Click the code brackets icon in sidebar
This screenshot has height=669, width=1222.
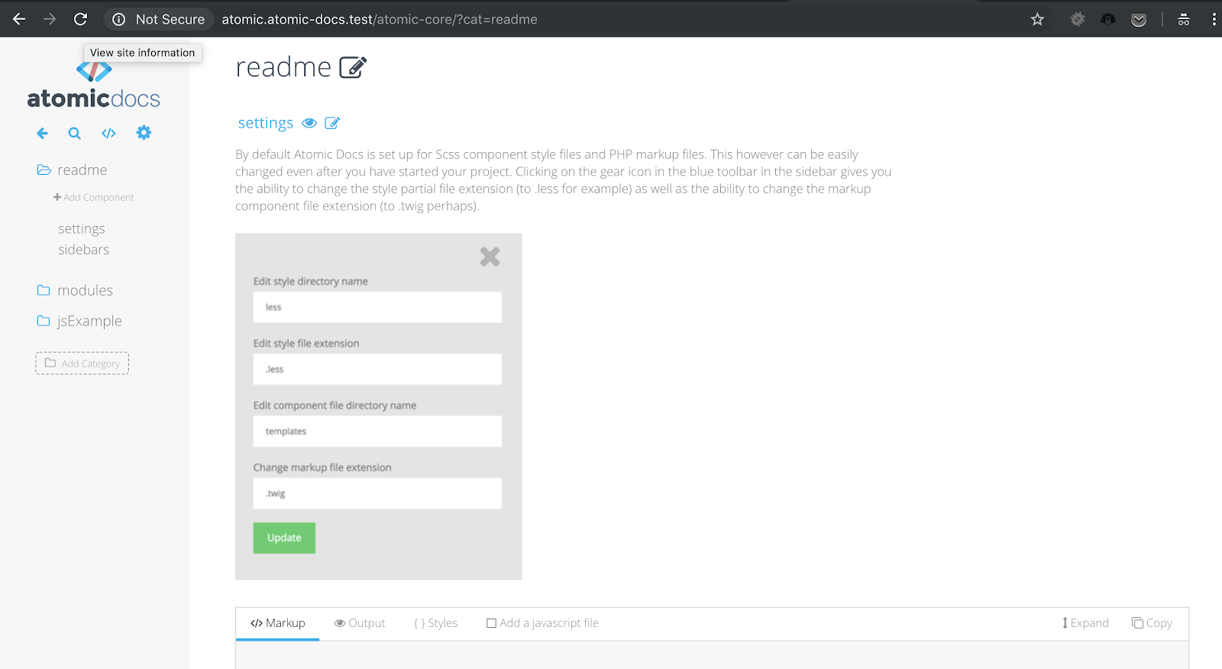108,133
